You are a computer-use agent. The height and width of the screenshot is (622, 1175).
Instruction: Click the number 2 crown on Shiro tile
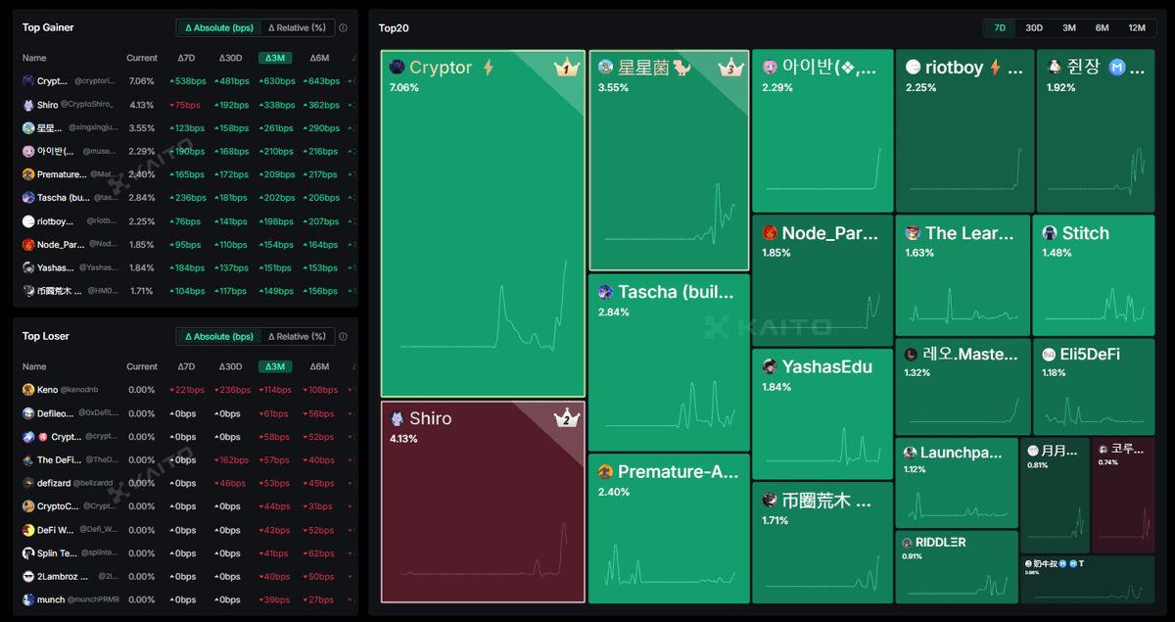(x=567, y=419)
